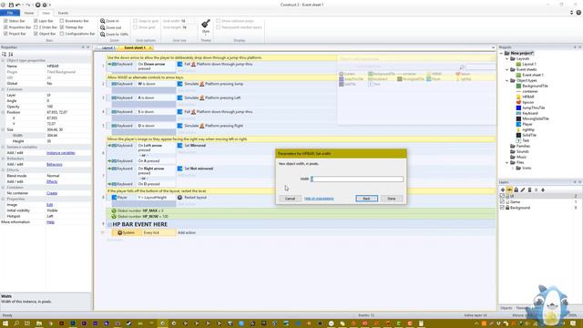Click the delete layer trash icon

[x=529, y=190]
